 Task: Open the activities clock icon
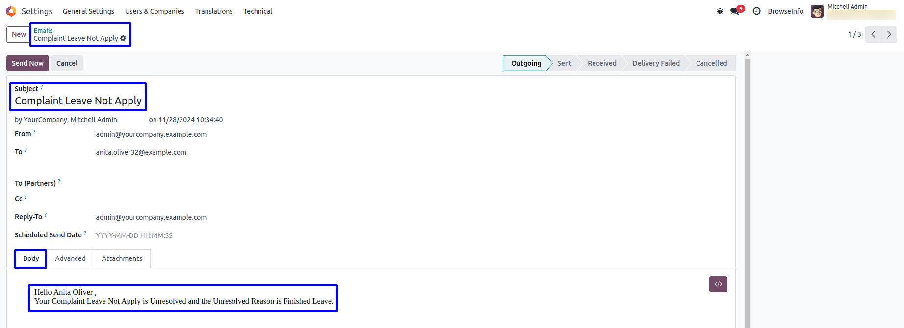point(756,11)
